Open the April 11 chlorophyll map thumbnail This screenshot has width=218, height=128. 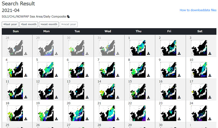click(15, 92)
